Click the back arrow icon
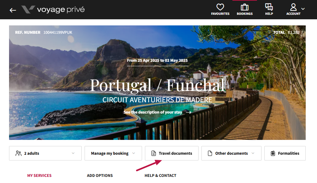Image resolution: width=317 pixels, height=183 pixels. click(13, 10)
